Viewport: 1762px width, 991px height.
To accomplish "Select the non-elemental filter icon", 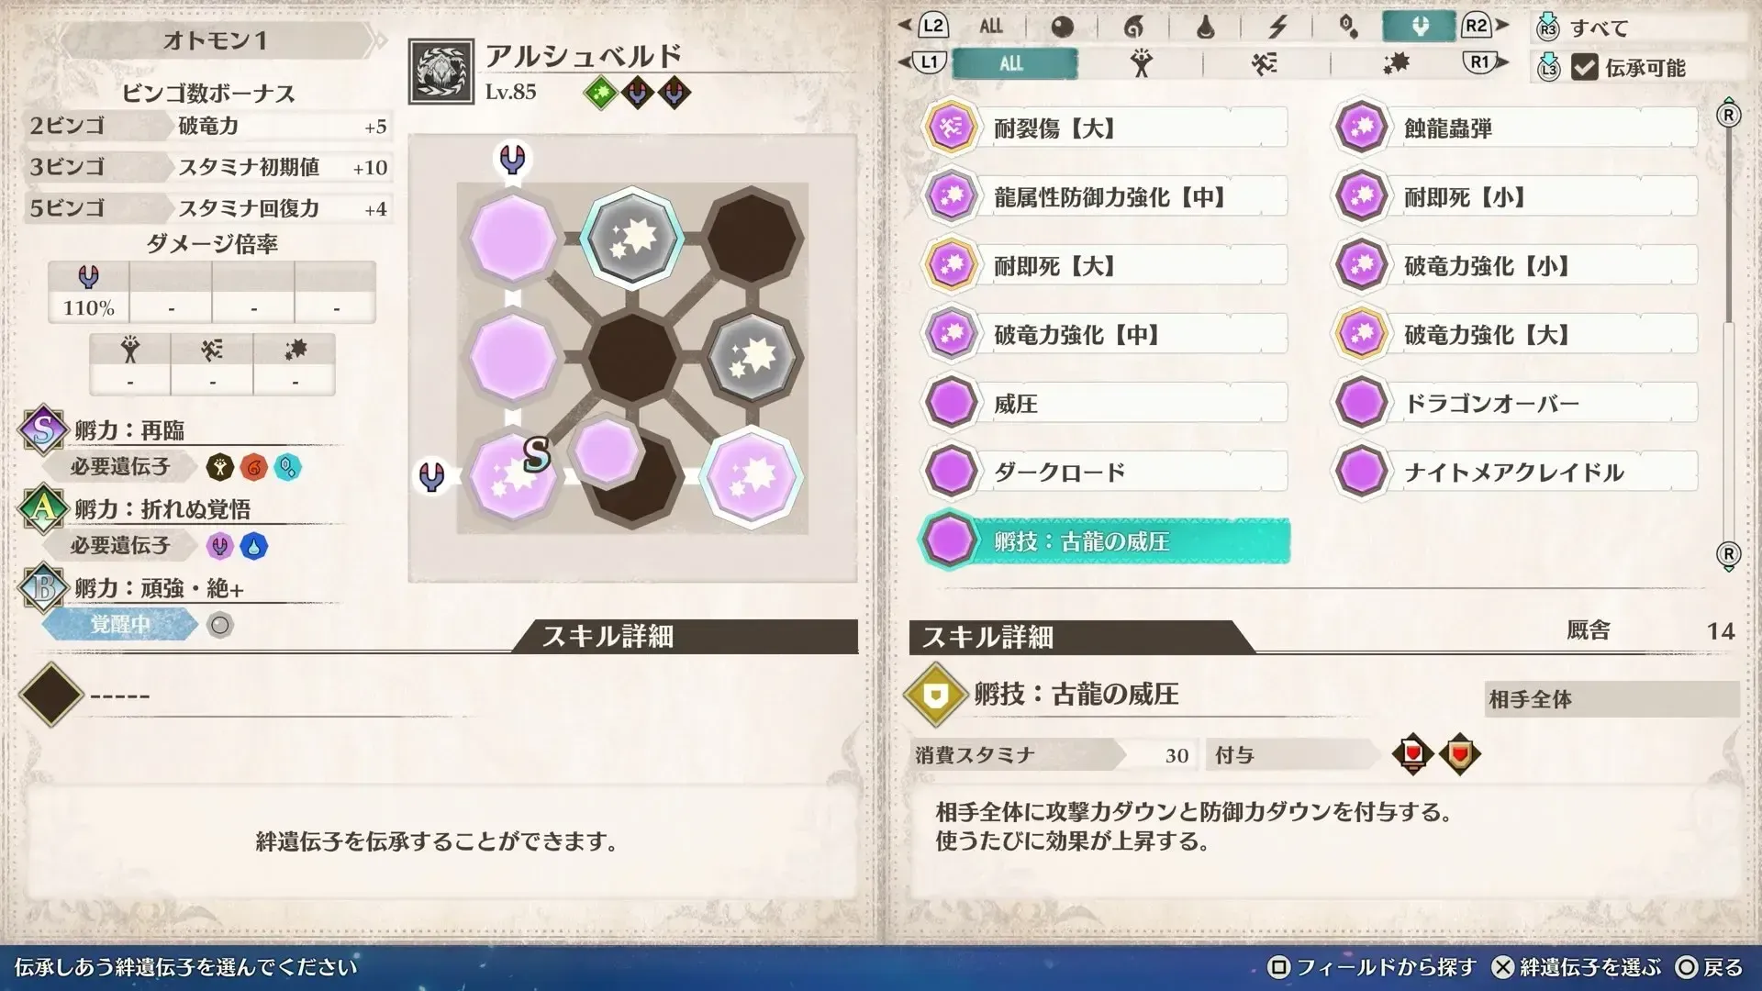I will (x=1062, y=27).
